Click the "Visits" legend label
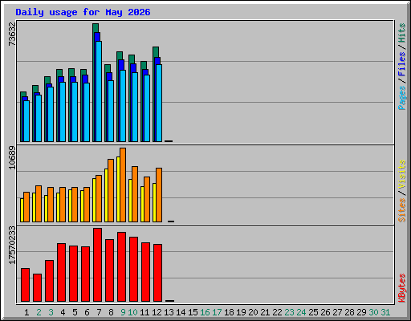 coord(401,175)
